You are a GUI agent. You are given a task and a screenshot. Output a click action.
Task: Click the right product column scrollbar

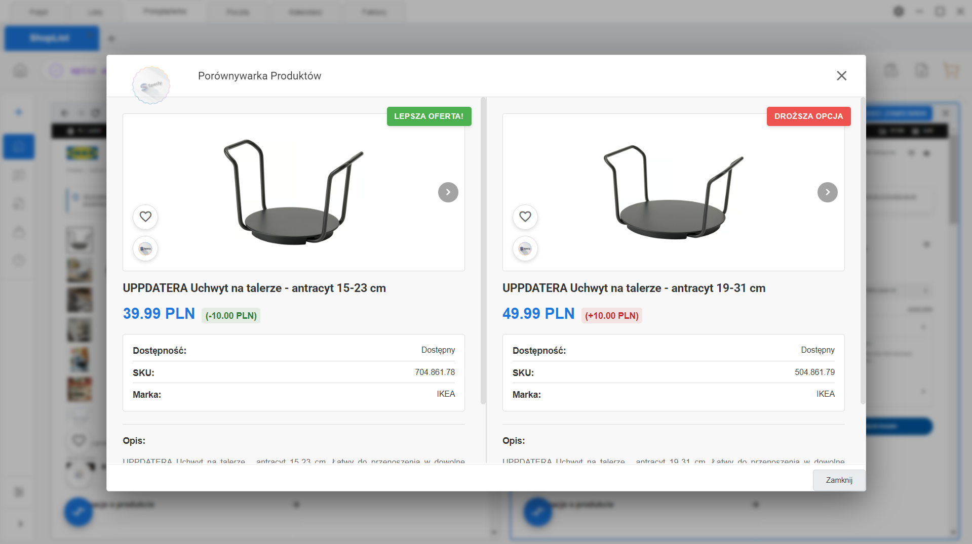(x=863, y=253)
